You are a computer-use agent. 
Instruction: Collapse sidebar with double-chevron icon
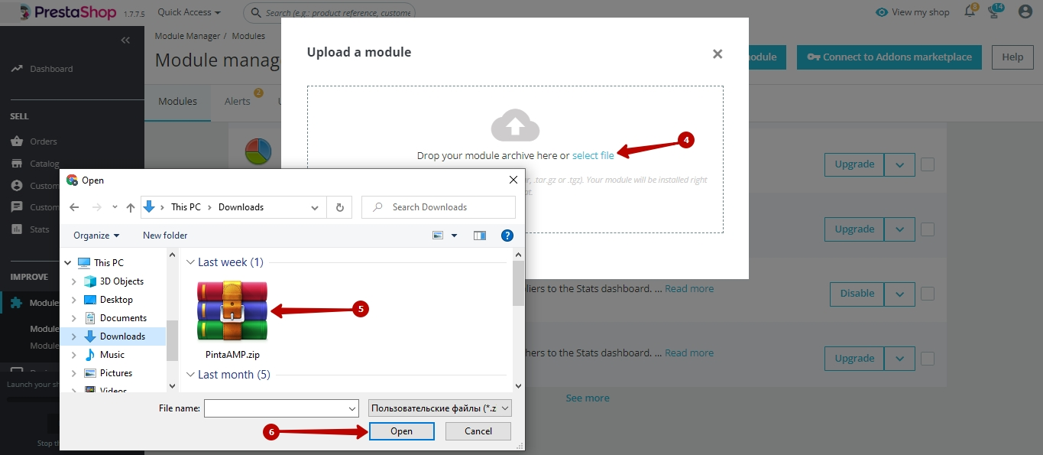pyautogui.click(x=125, y=41)
